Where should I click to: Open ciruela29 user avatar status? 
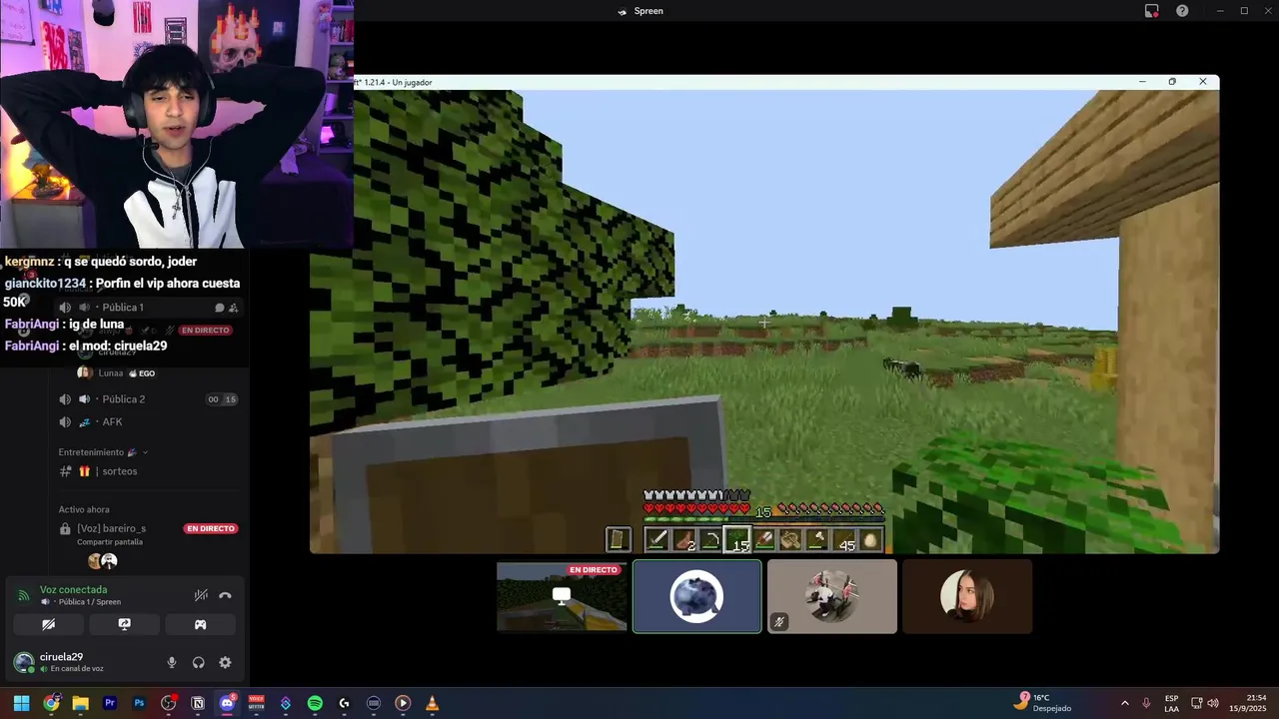point(24,662)
